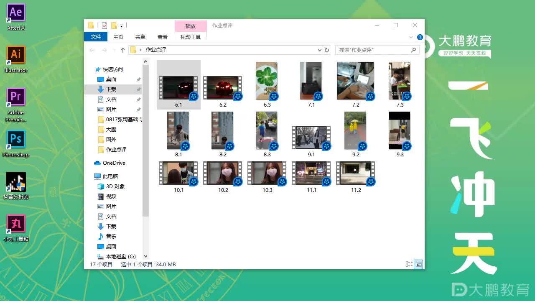The height and width of the screenshot is (301, 535).
Task: Launch the Photoshop desktop shortcut
Action: 16,143
